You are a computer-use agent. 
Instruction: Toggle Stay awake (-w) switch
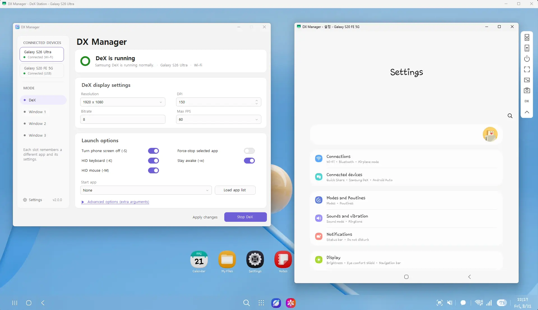point(249,161)
